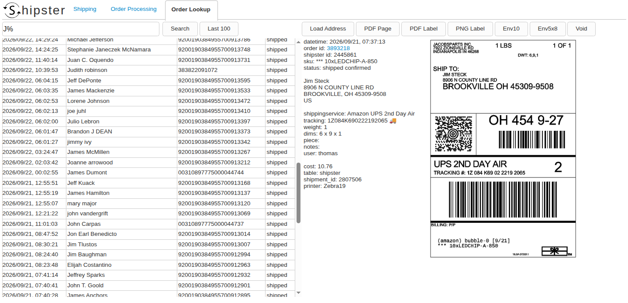Click the sku line 10xLEDCHIP-A-850 in details
628x303 pixels.
[x=340, y=61]
